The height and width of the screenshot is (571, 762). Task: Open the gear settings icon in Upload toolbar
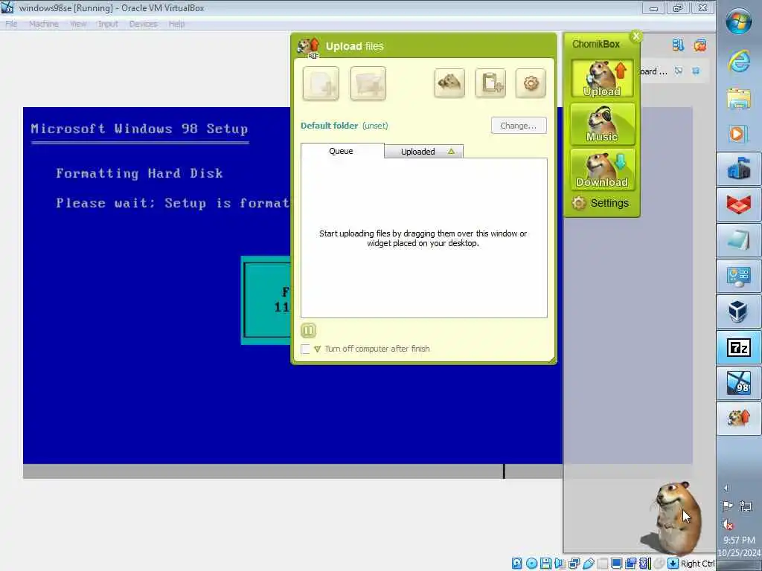531,83
